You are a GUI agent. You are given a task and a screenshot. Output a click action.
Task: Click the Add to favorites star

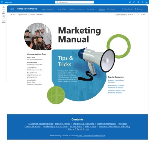(x=127, y=9)
